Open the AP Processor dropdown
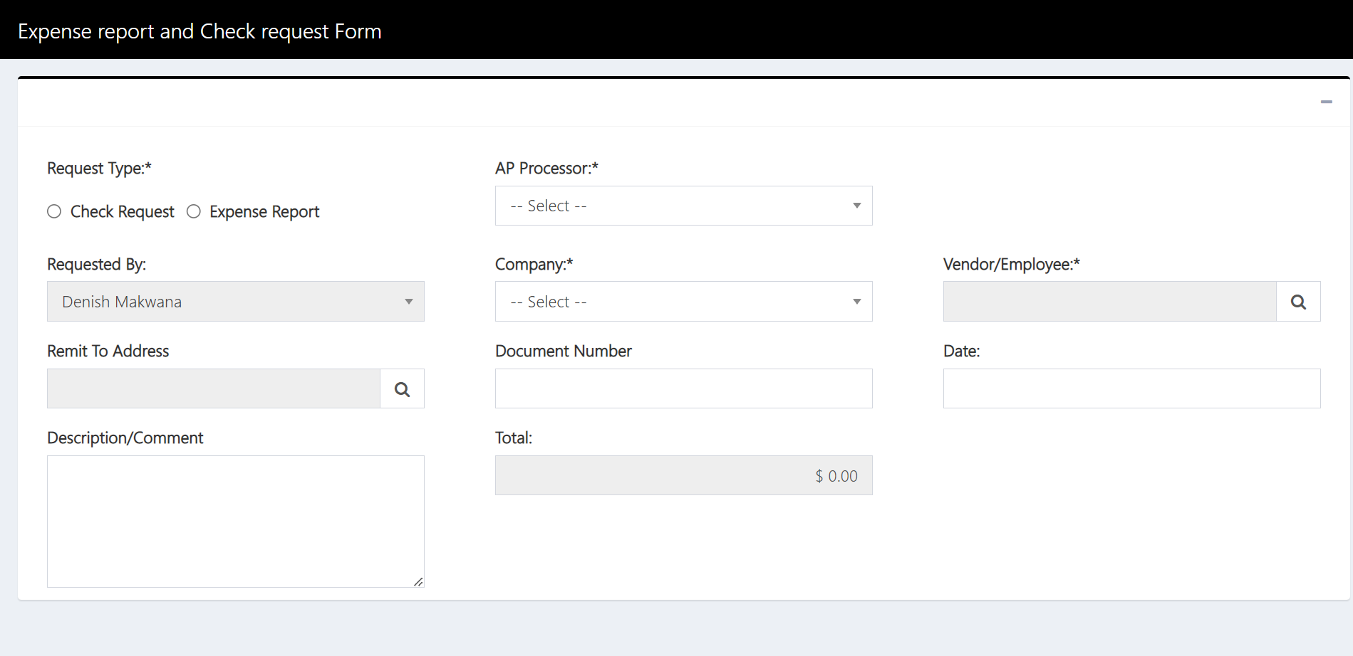This screenshot has height=656, width=1353. 683,206
